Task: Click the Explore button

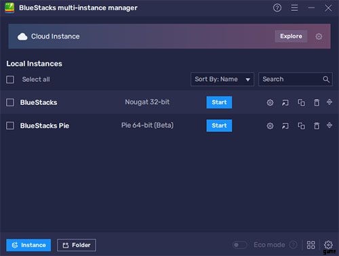Action: [x=291, y=37]
